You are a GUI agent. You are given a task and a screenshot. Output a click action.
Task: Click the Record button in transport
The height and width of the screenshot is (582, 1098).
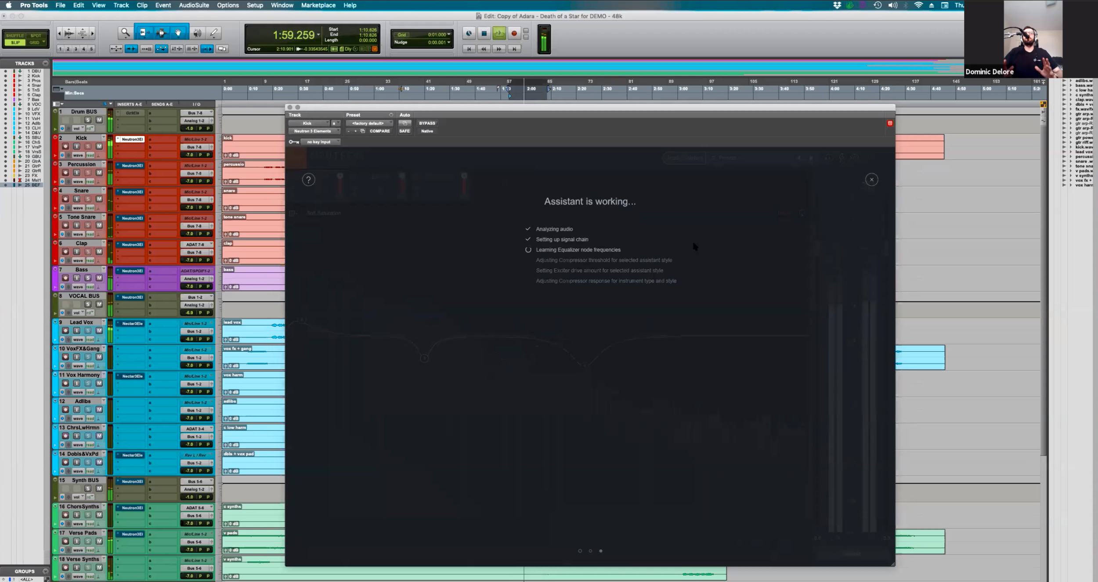pyautogui.click(x=514, y=33)
